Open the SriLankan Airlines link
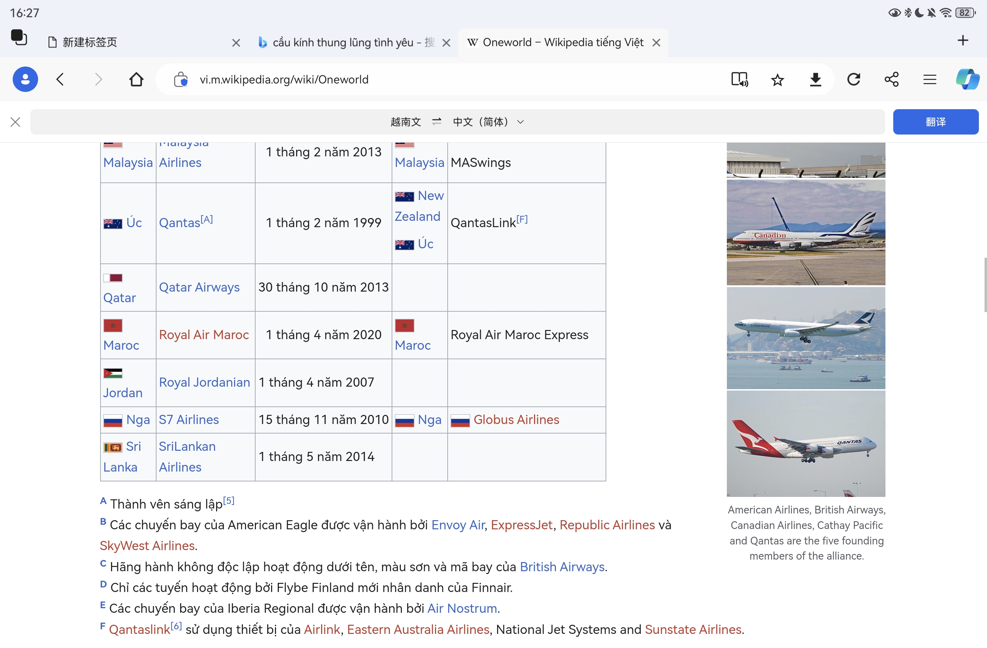The height and width of the screenshot is (648, 987). coord(187,456)
